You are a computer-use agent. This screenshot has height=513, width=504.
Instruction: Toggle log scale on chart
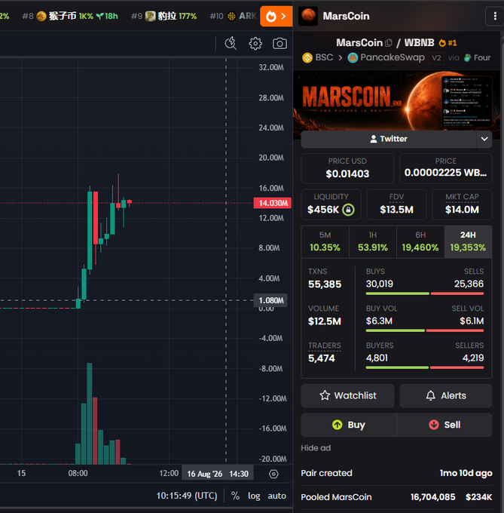coord(254,496)
